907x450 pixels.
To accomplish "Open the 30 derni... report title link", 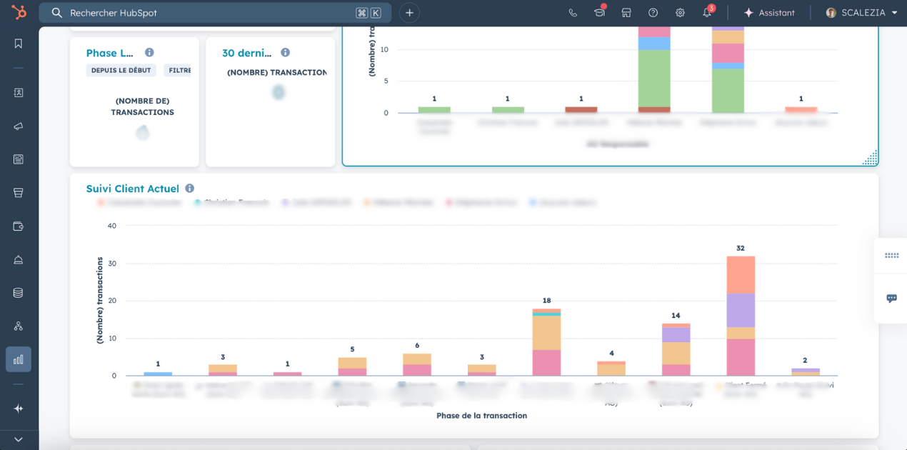I will (x=246, y=54).
